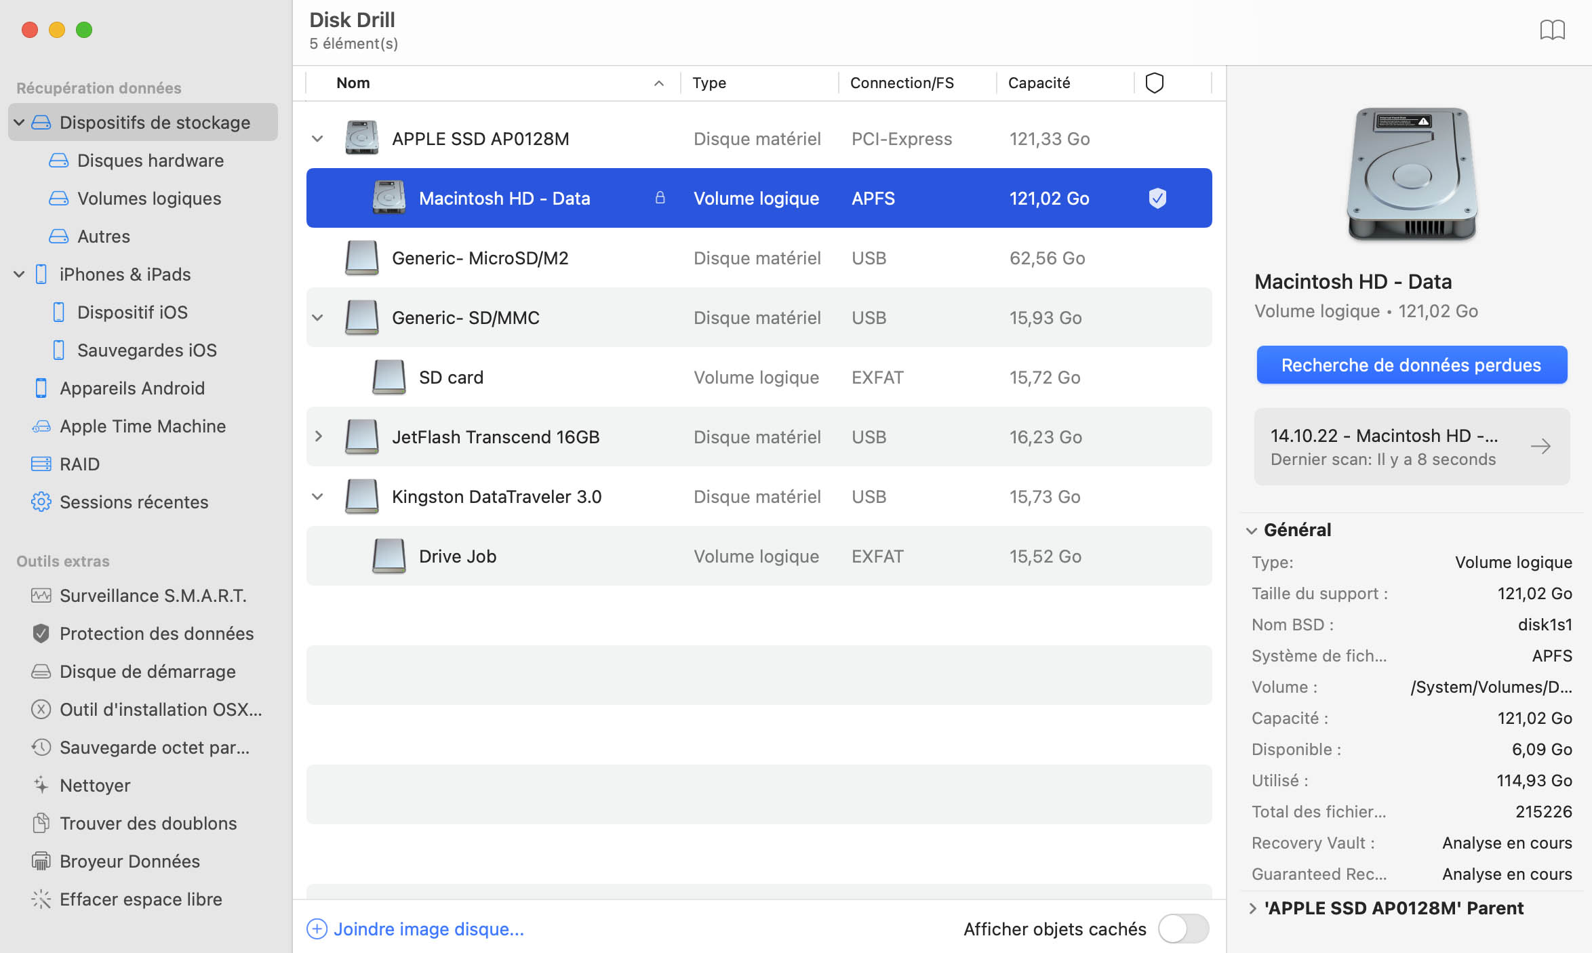Select the Protection des données icon

[41, 633]
